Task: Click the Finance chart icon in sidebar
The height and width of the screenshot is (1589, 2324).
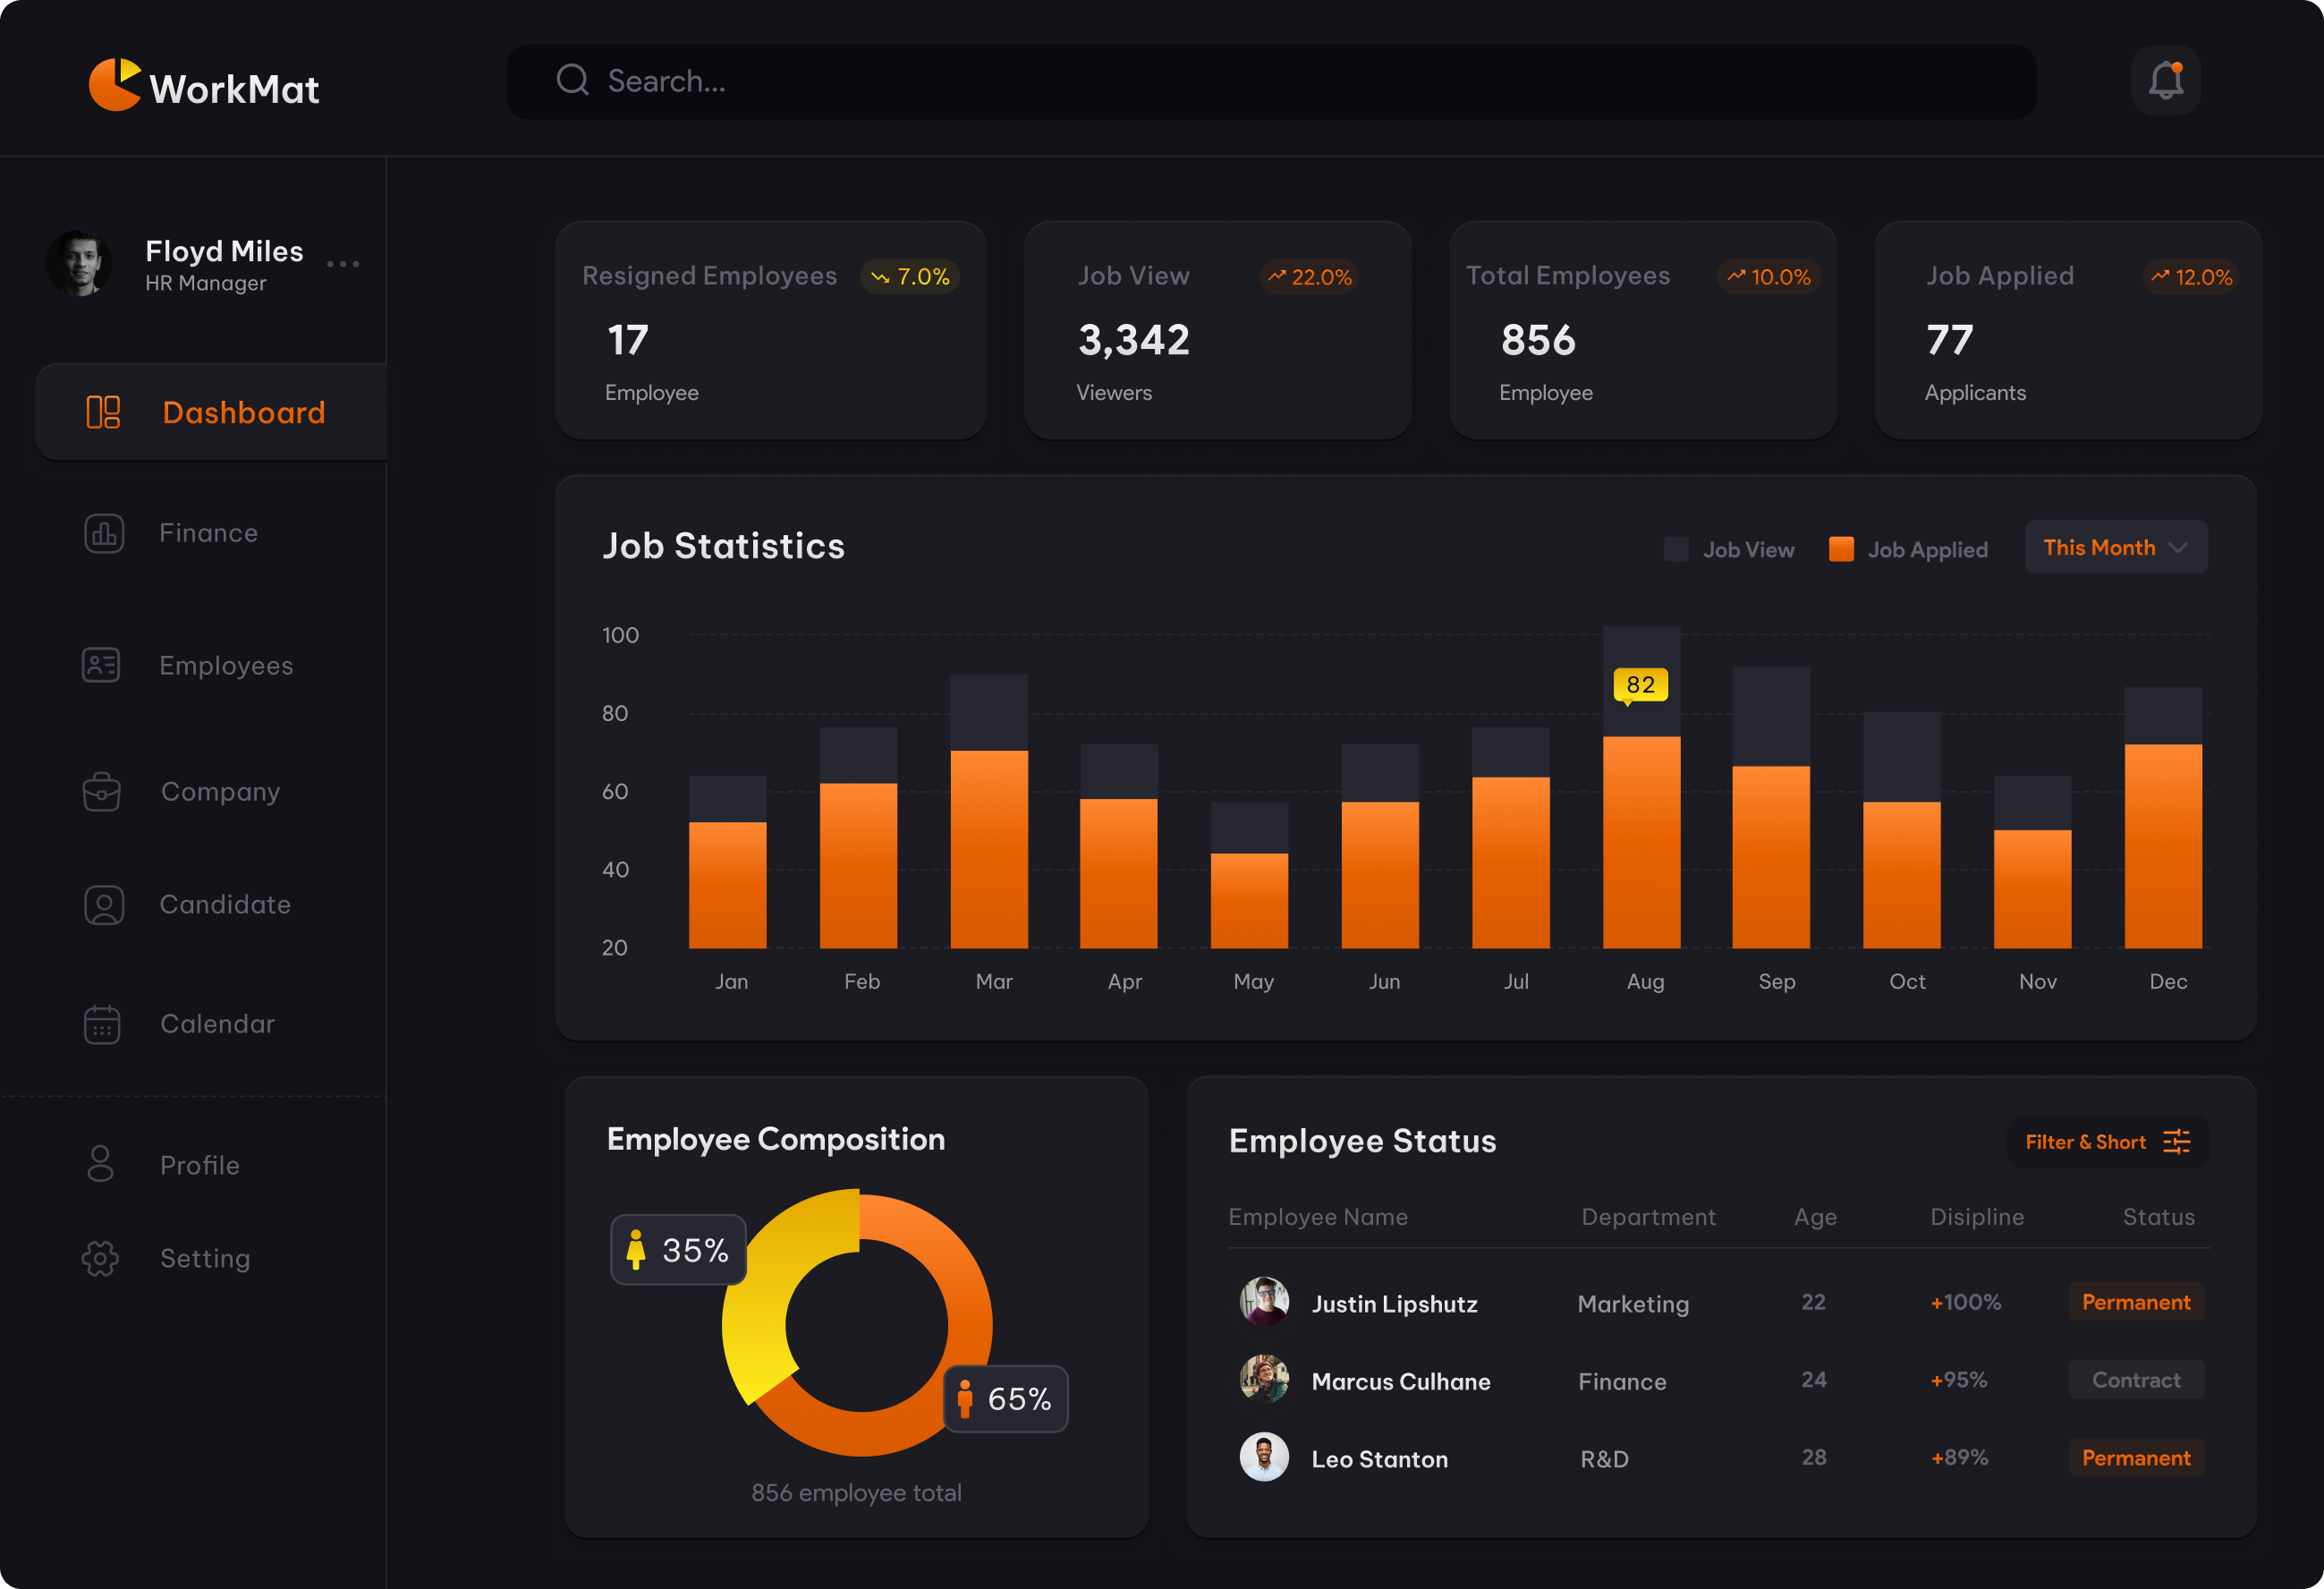Action: point(104,533)
